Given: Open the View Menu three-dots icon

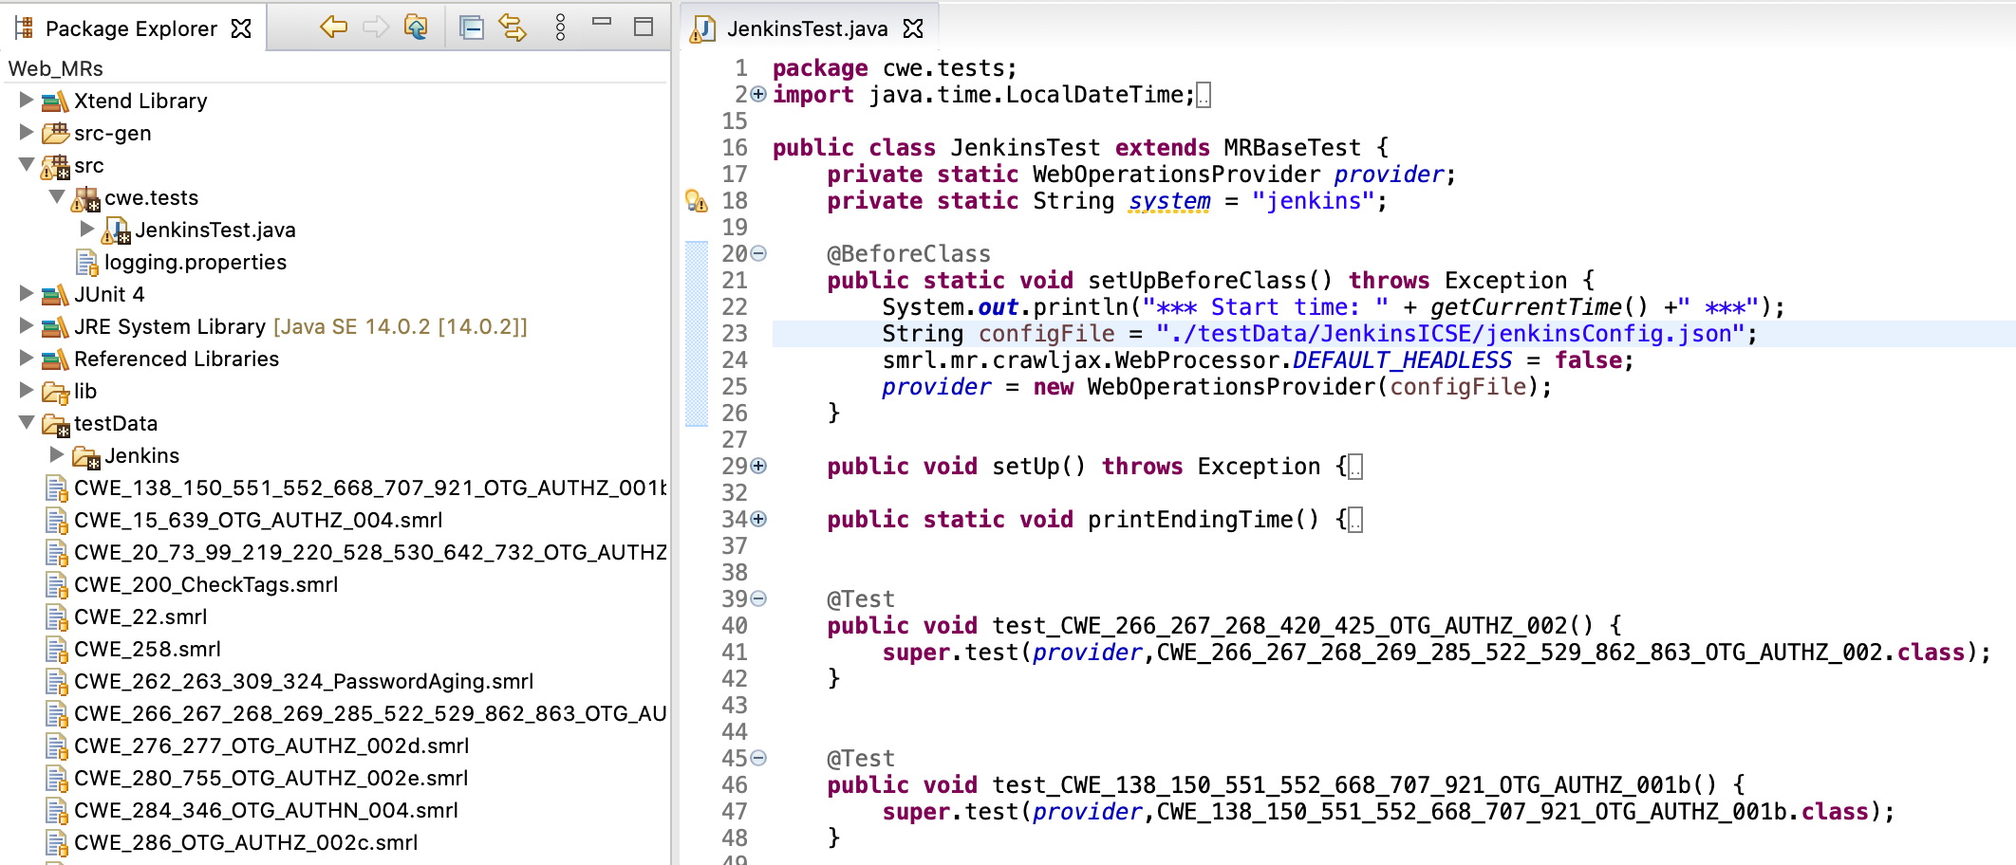Looking at the screenshot, I should [560, 28].
